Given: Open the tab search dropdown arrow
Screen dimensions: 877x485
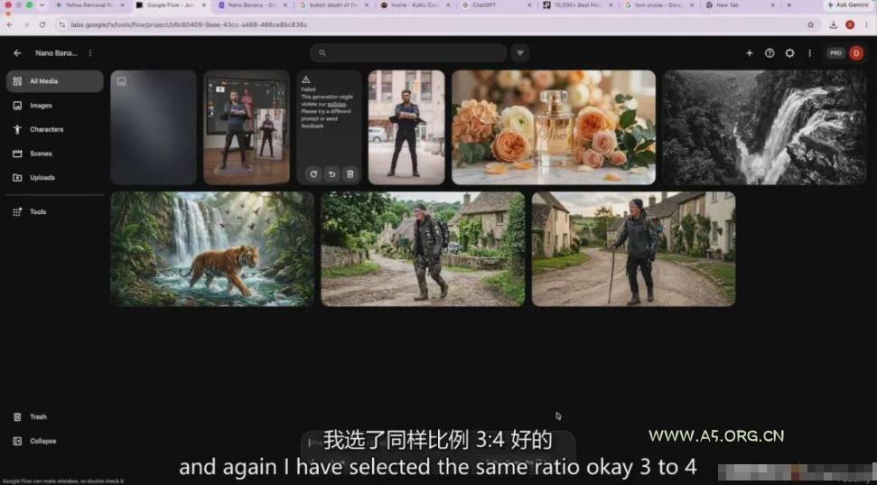Looking at the screenshot, I should click(x=42, y=5).
